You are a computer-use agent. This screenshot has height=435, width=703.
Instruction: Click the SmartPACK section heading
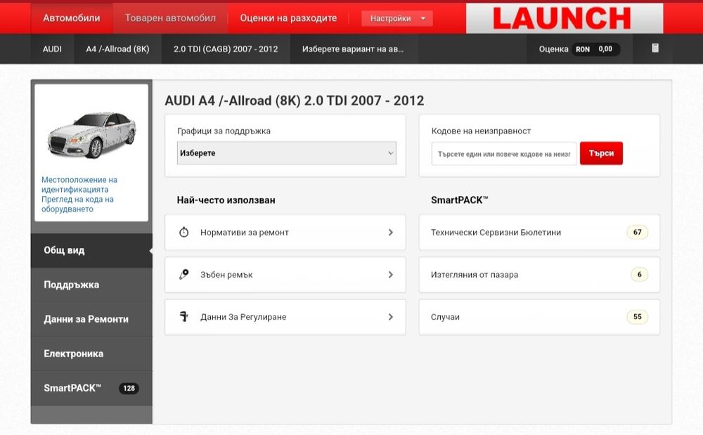tap(460, 200)
